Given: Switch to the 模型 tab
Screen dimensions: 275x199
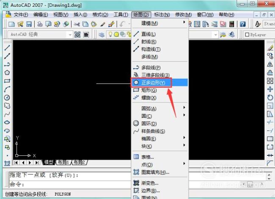Looking at the screenshot, I should tap(49, 162).
